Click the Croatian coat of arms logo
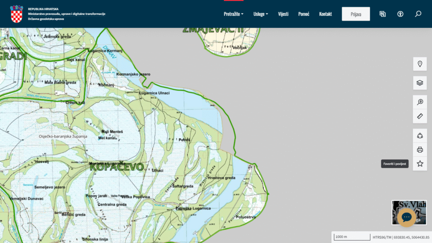432x243 pixels. tap(16, 14)
